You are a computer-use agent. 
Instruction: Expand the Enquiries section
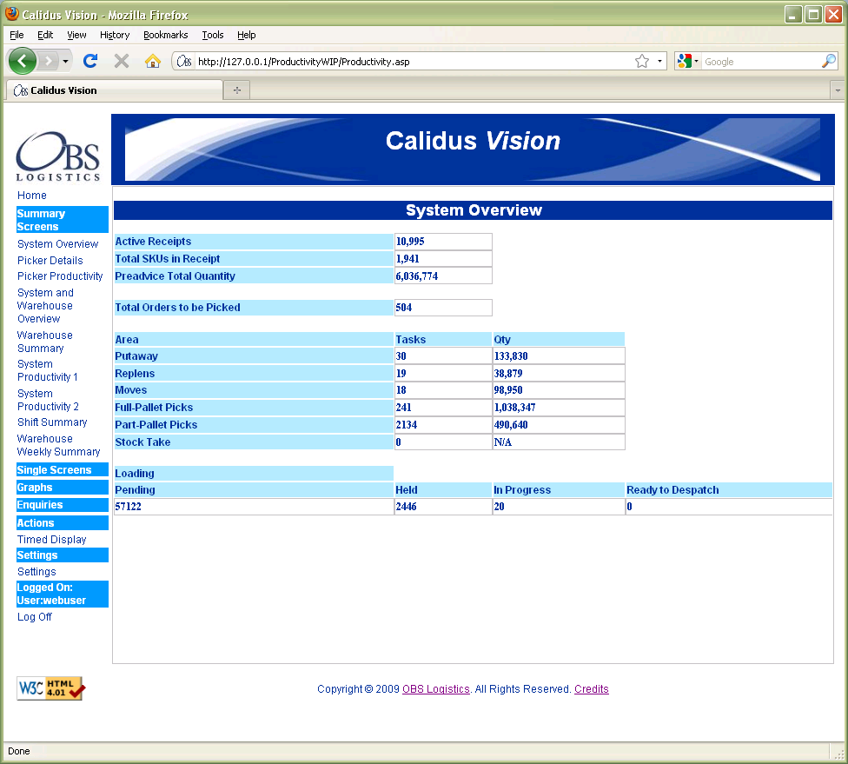(63, 505)
